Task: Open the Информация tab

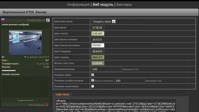Action: tap(78, 5)
